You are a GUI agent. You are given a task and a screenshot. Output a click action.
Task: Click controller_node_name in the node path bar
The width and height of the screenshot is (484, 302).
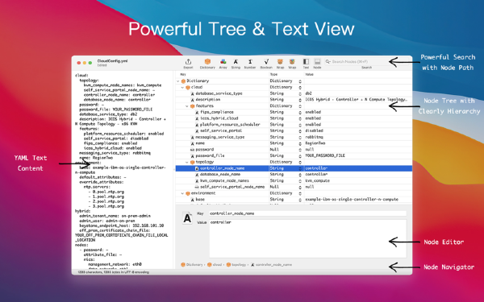tap(271, 265)
